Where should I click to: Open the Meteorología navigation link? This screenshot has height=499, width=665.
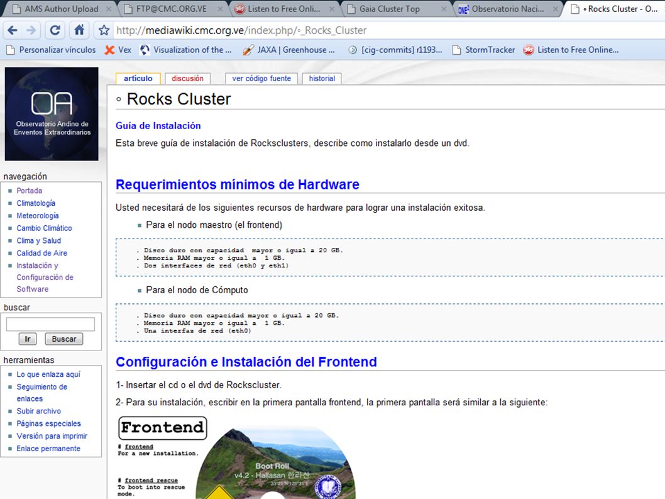pyautogui.click(x=38, y=216)
